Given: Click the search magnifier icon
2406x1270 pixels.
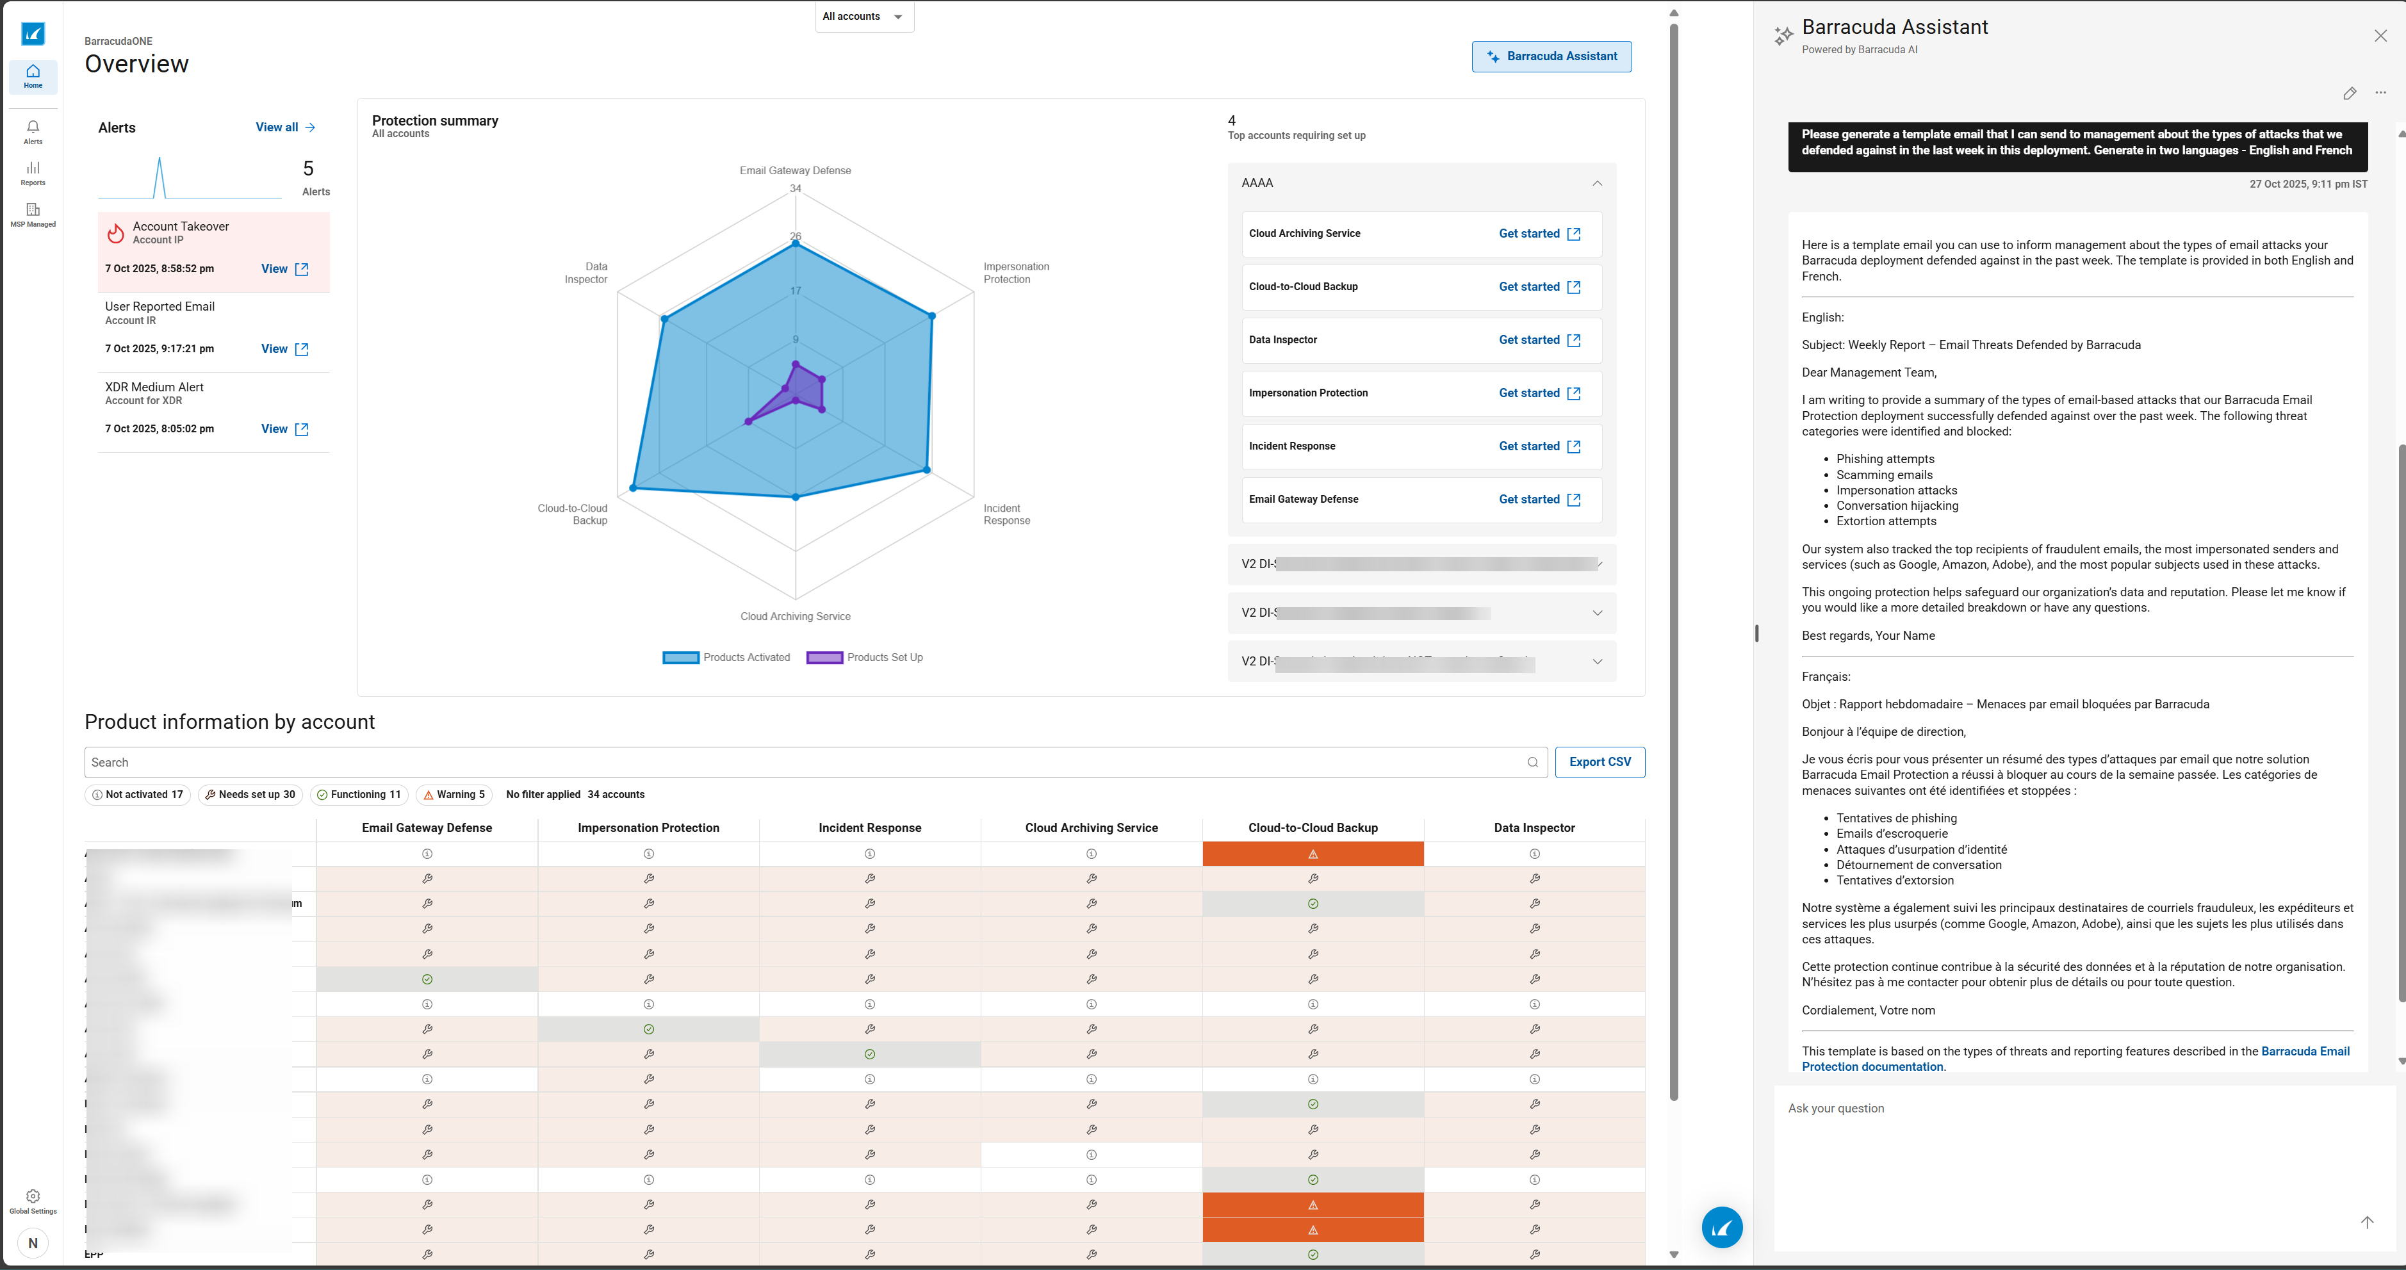Looking at the screenshot, I should 1532,763.
